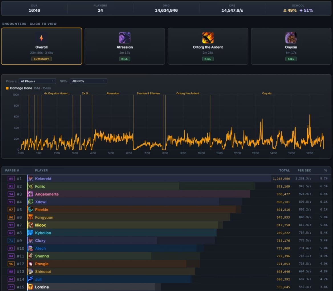
Task: Toggle the Damage Done legend swatch
Action: pyautogui.click(x=7, y=88)
